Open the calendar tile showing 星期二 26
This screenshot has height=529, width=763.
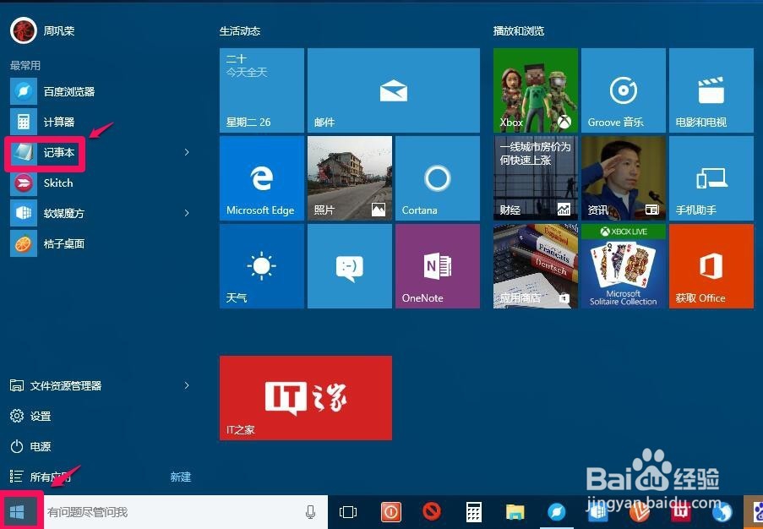pyautogui.click(x=262, y=90)
